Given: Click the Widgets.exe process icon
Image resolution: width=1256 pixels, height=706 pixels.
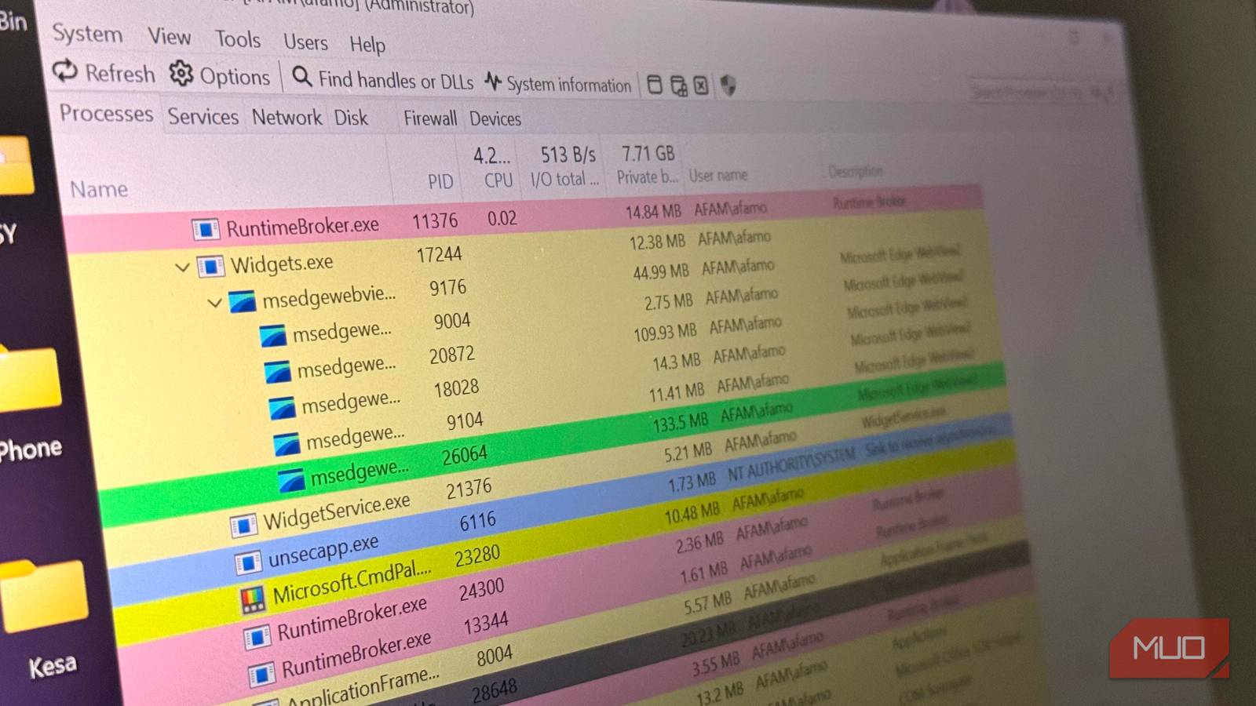Looking at the screenshot, I should (x=210, y=266).
